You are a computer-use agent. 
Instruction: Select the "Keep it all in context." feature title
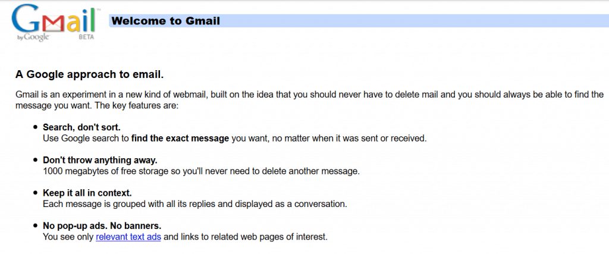(x=87, y=193)
